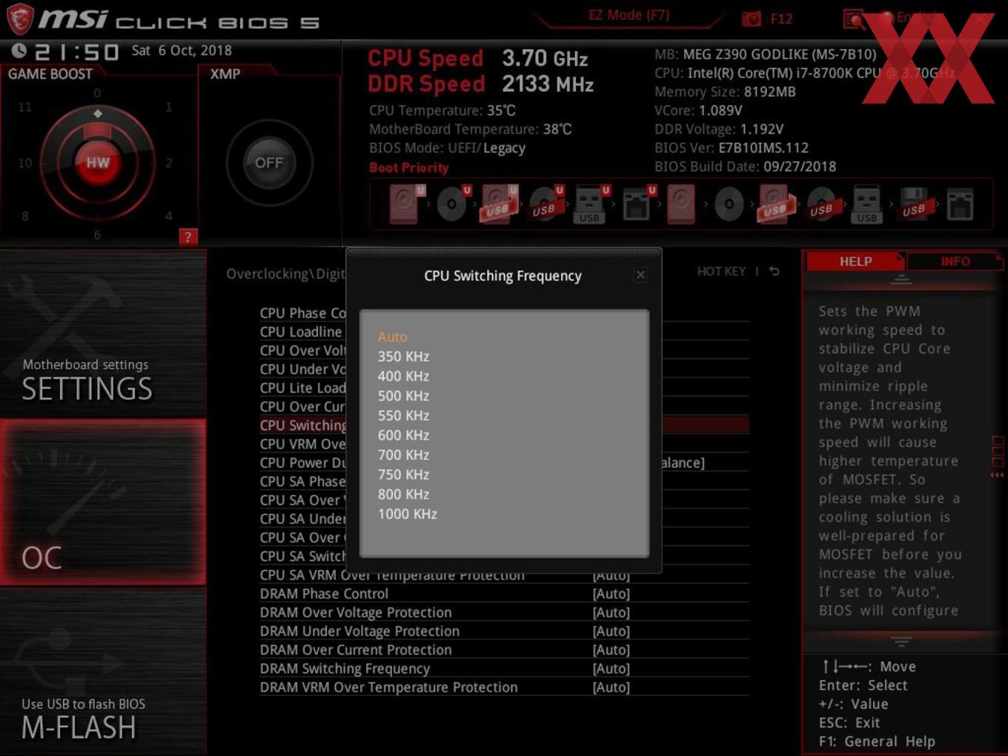Select the CPU Power Du row
Image resolution: width=1008 pixels, height=756 pixels.
302,462
